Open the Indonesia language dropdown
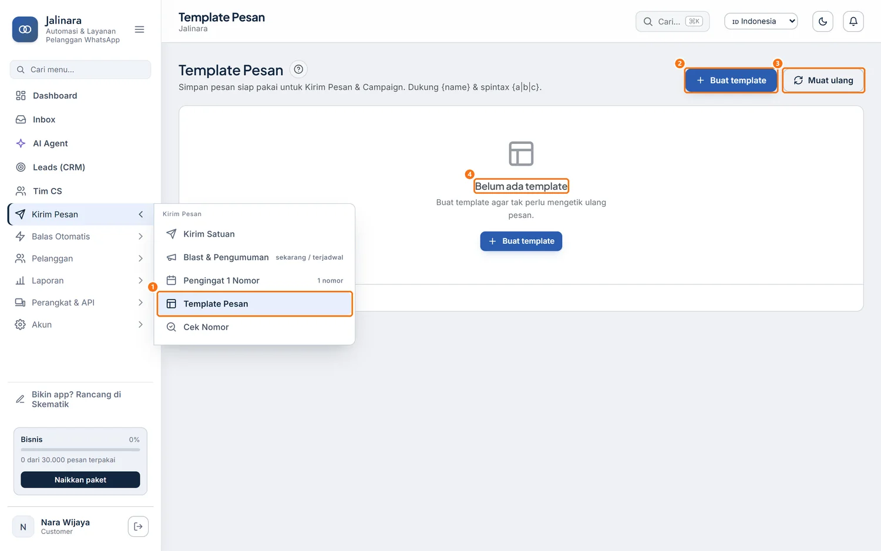Image resolution: width=881 pixels, height=551 pixels. [761, 21]
